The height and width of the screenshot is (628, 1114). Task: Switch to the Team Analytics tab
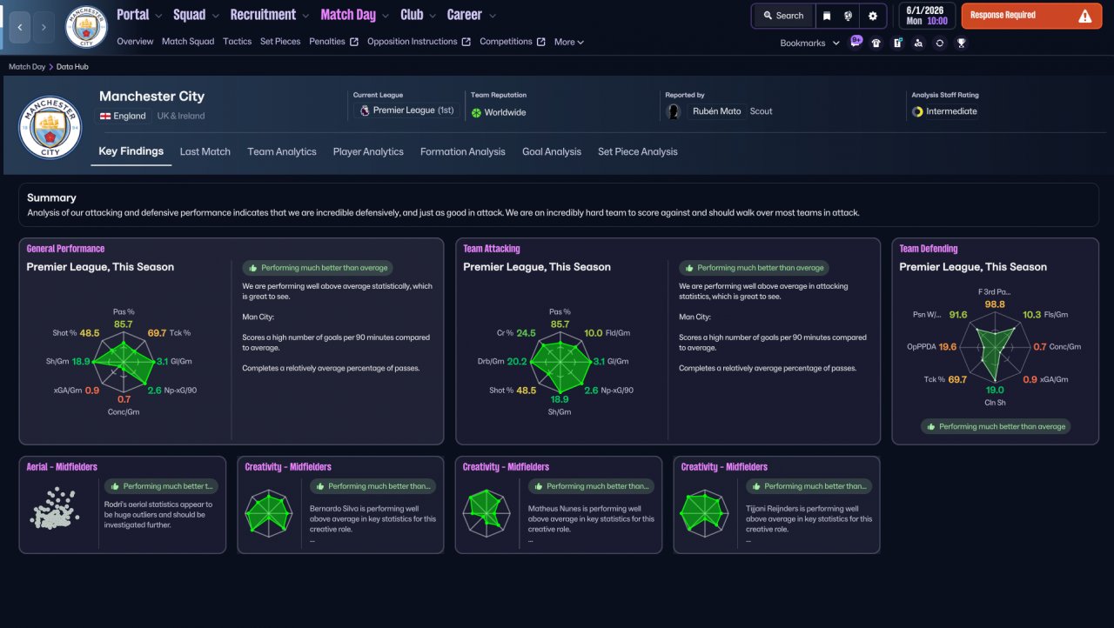tap(282, 151)
